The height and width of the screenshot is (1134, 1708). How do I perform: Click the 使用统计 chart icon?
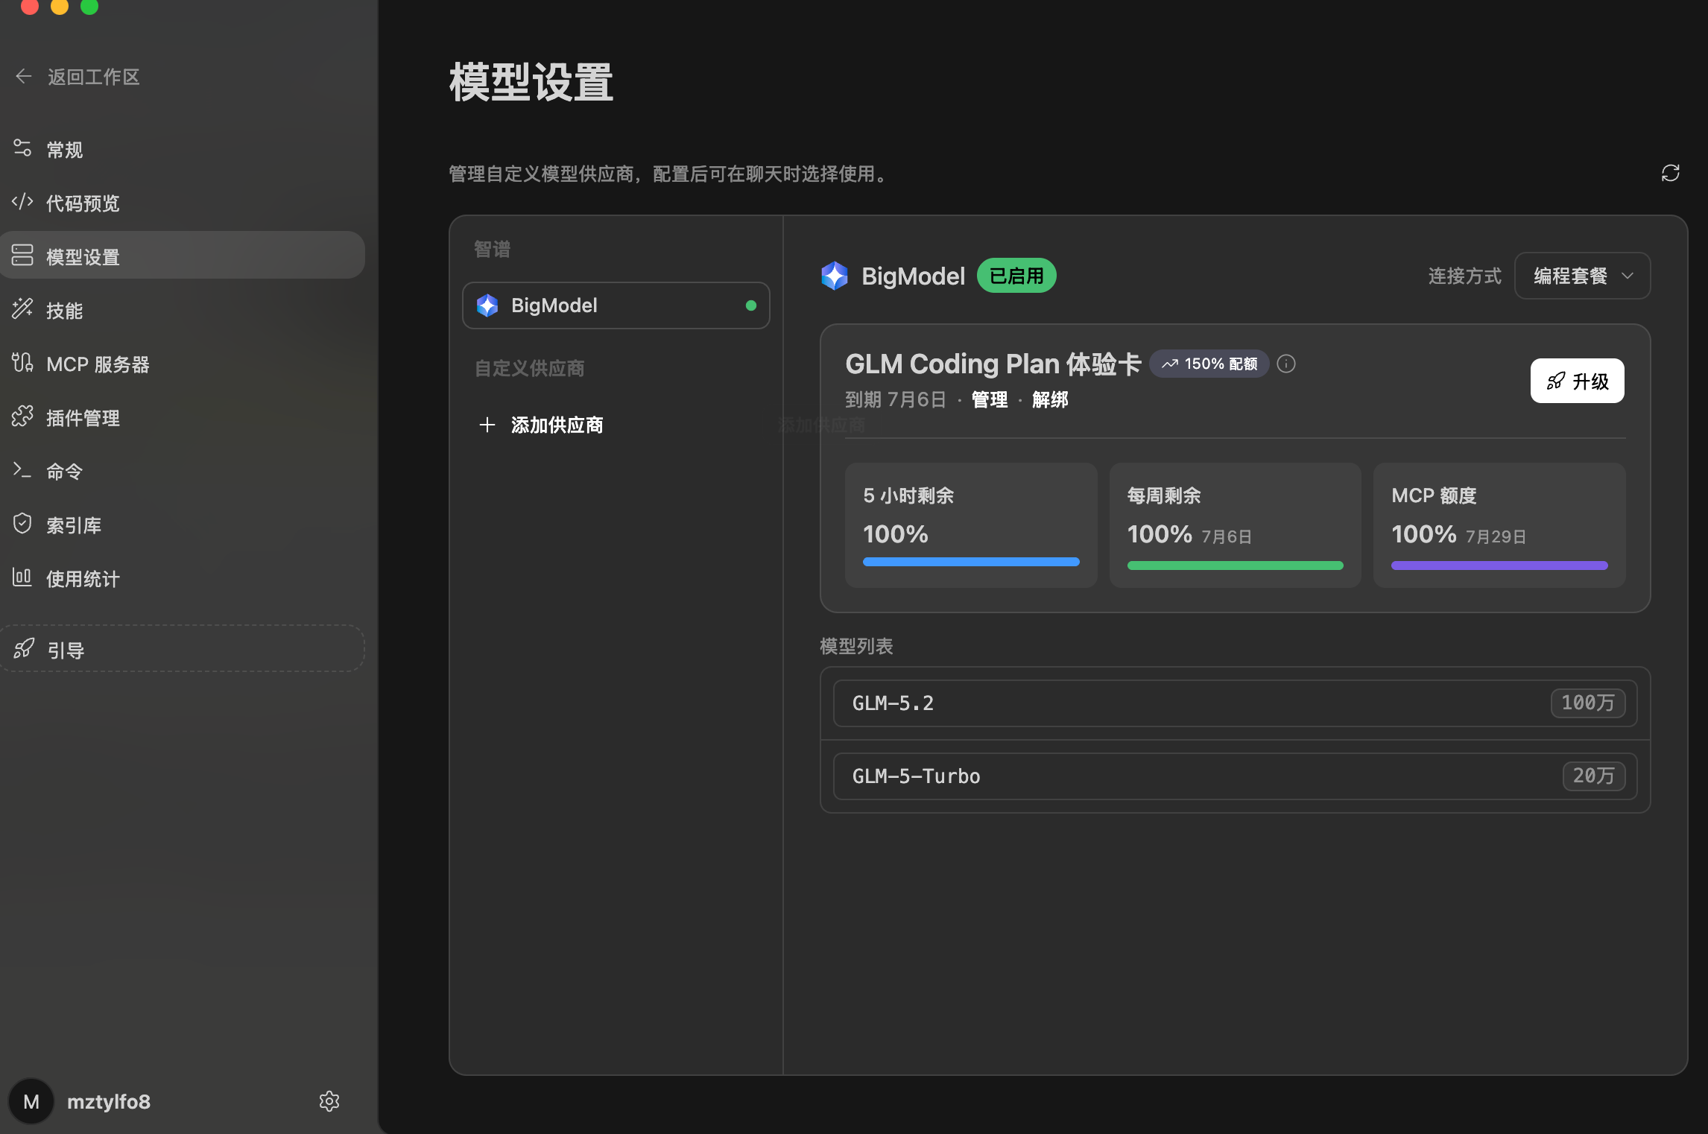coord(22,577)
